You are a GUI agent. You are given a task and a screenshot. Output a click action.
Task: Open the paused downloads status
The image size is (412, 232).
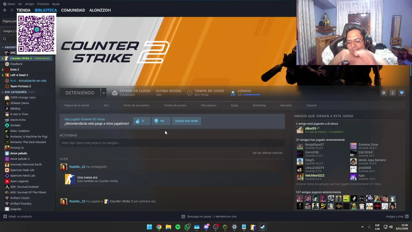[x=209, y=217]
